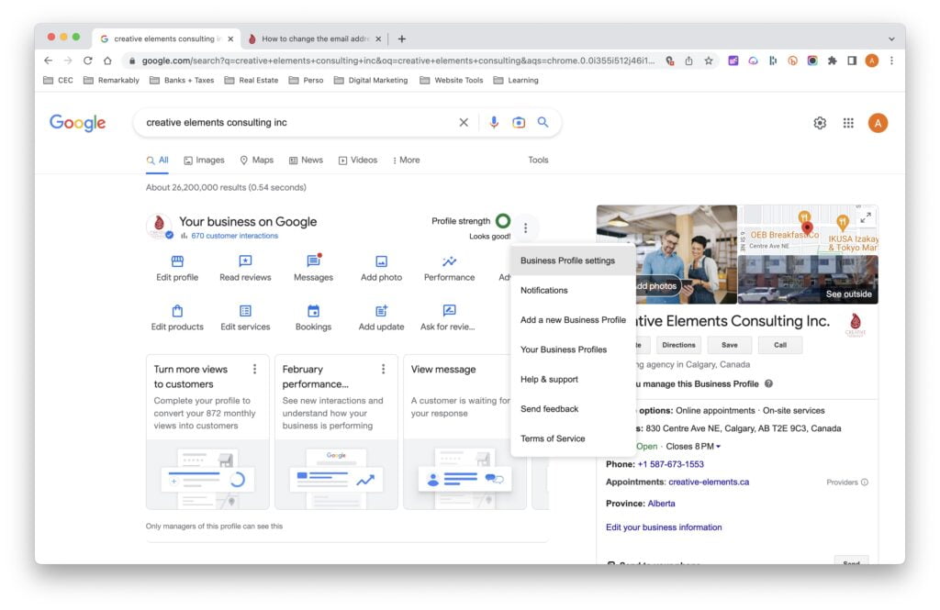Switch to the News search tab

(x=306, y=160)
